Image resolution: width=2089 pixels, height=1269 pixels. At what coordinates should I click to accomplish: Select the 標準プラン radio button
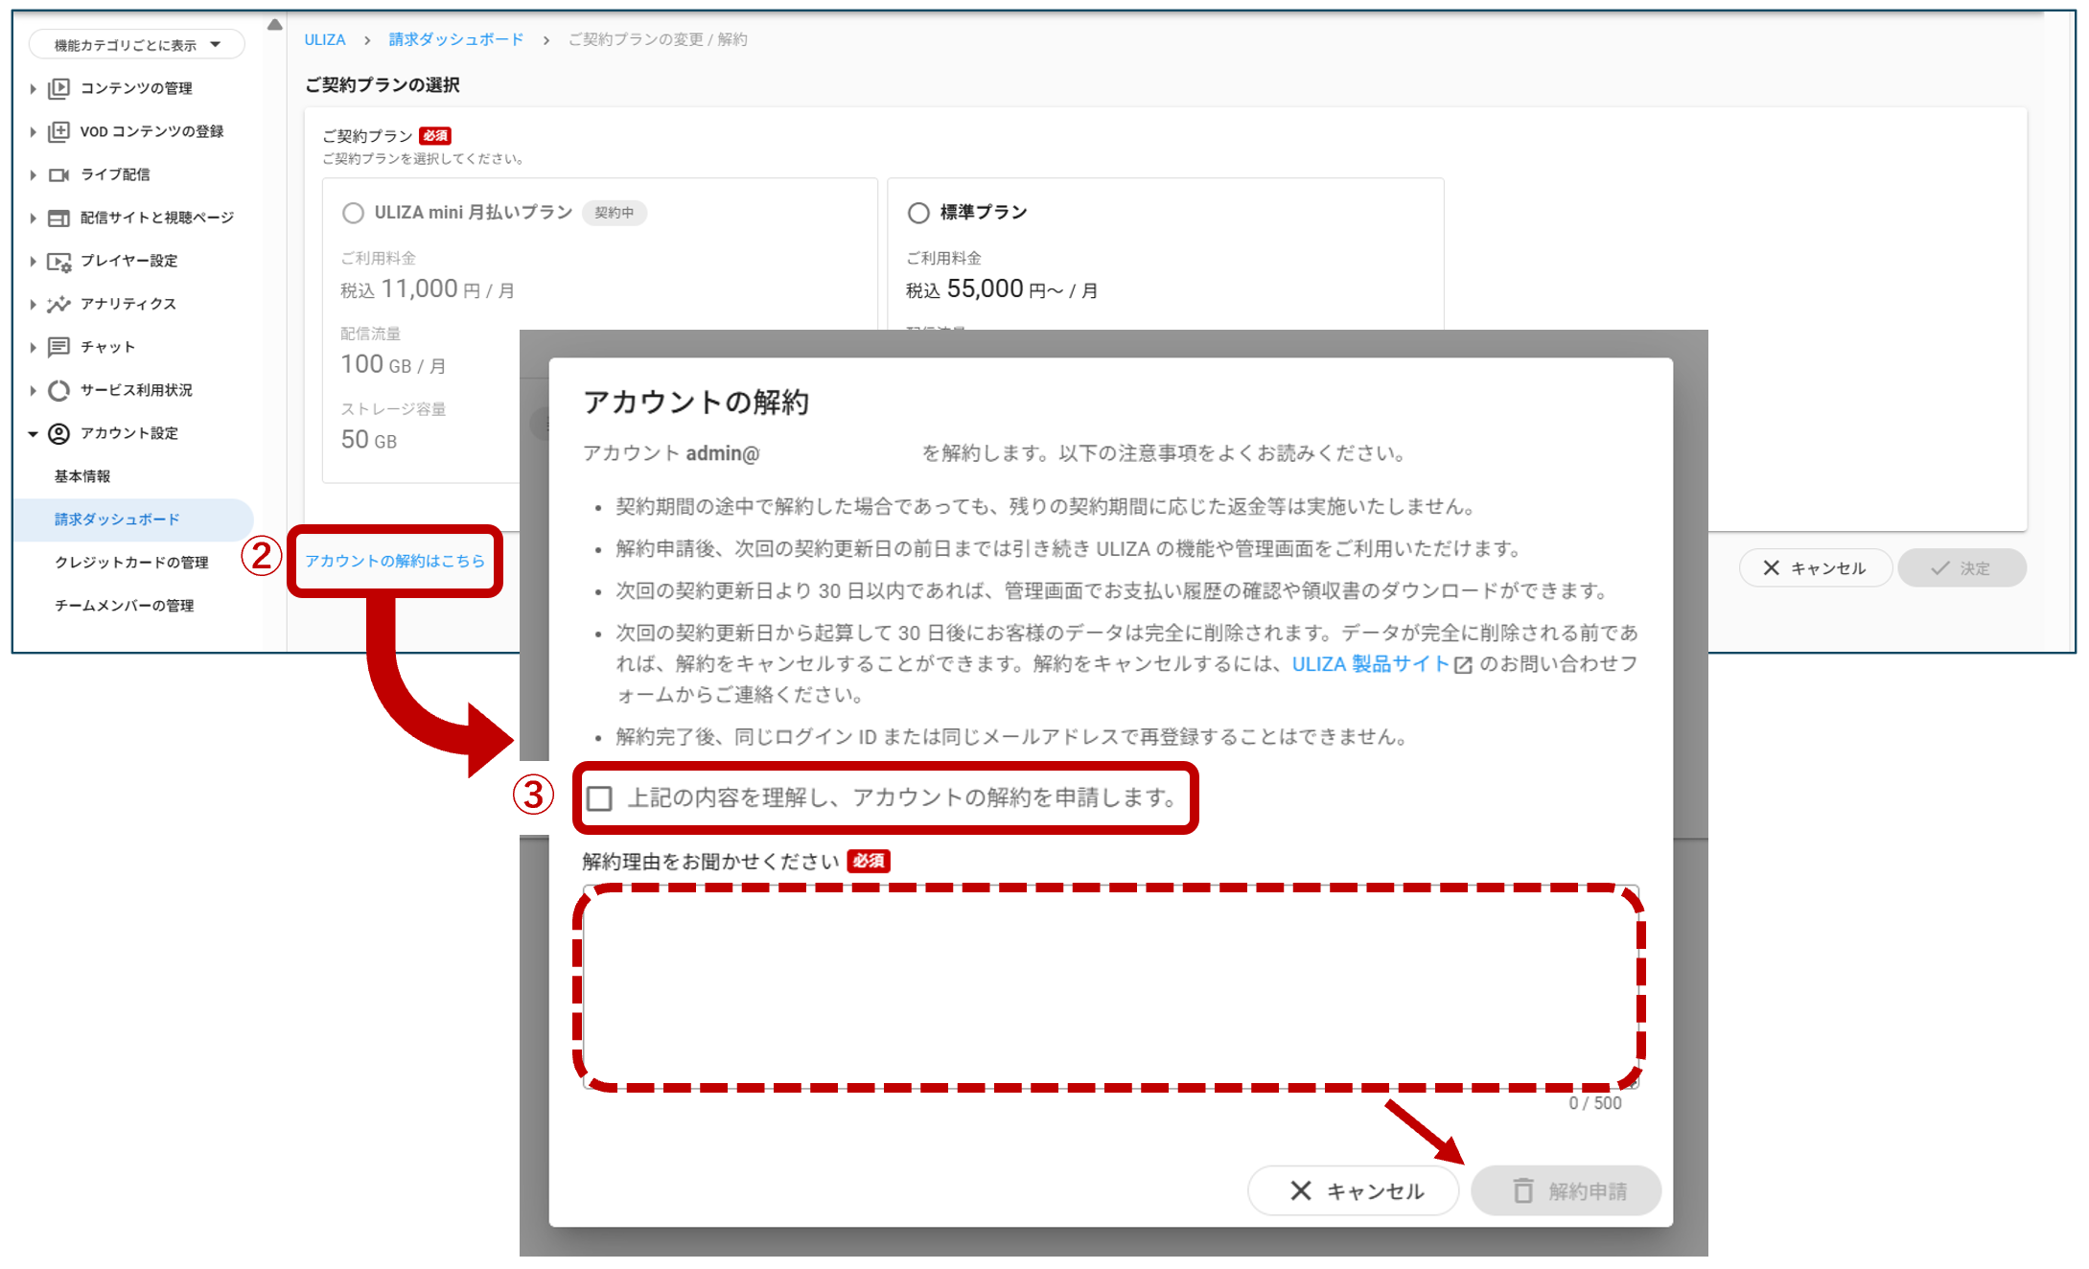[x=918, y=213]
